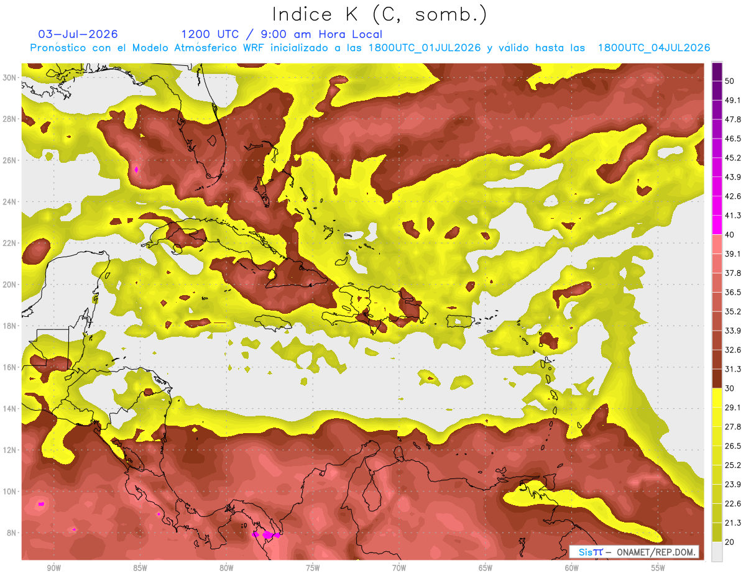Screen dimensions: 746x576
Task: Click the colorbar value 31.3
Action: (733, 369)
